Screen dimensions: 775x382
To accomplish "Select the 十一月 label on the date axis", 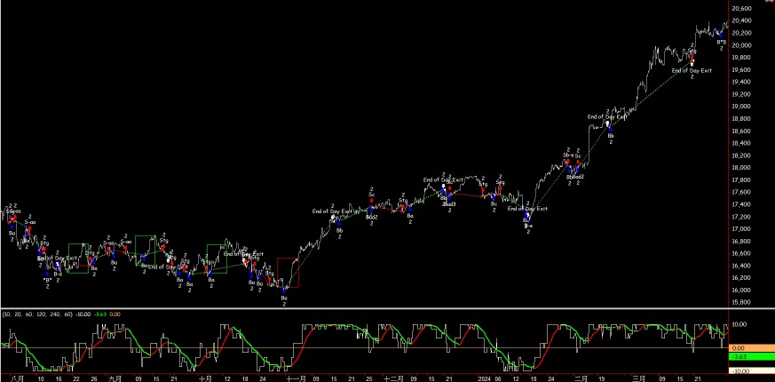I will click(x=296, y=377).
